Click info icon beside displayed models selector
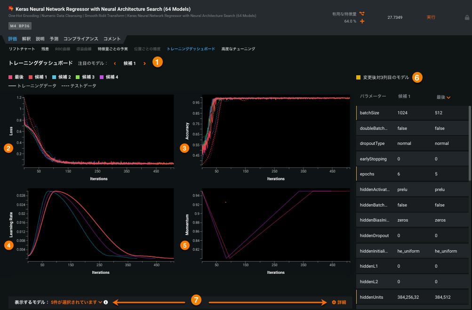472x310 pixels. pyautogui.click(x=106, y=302)
